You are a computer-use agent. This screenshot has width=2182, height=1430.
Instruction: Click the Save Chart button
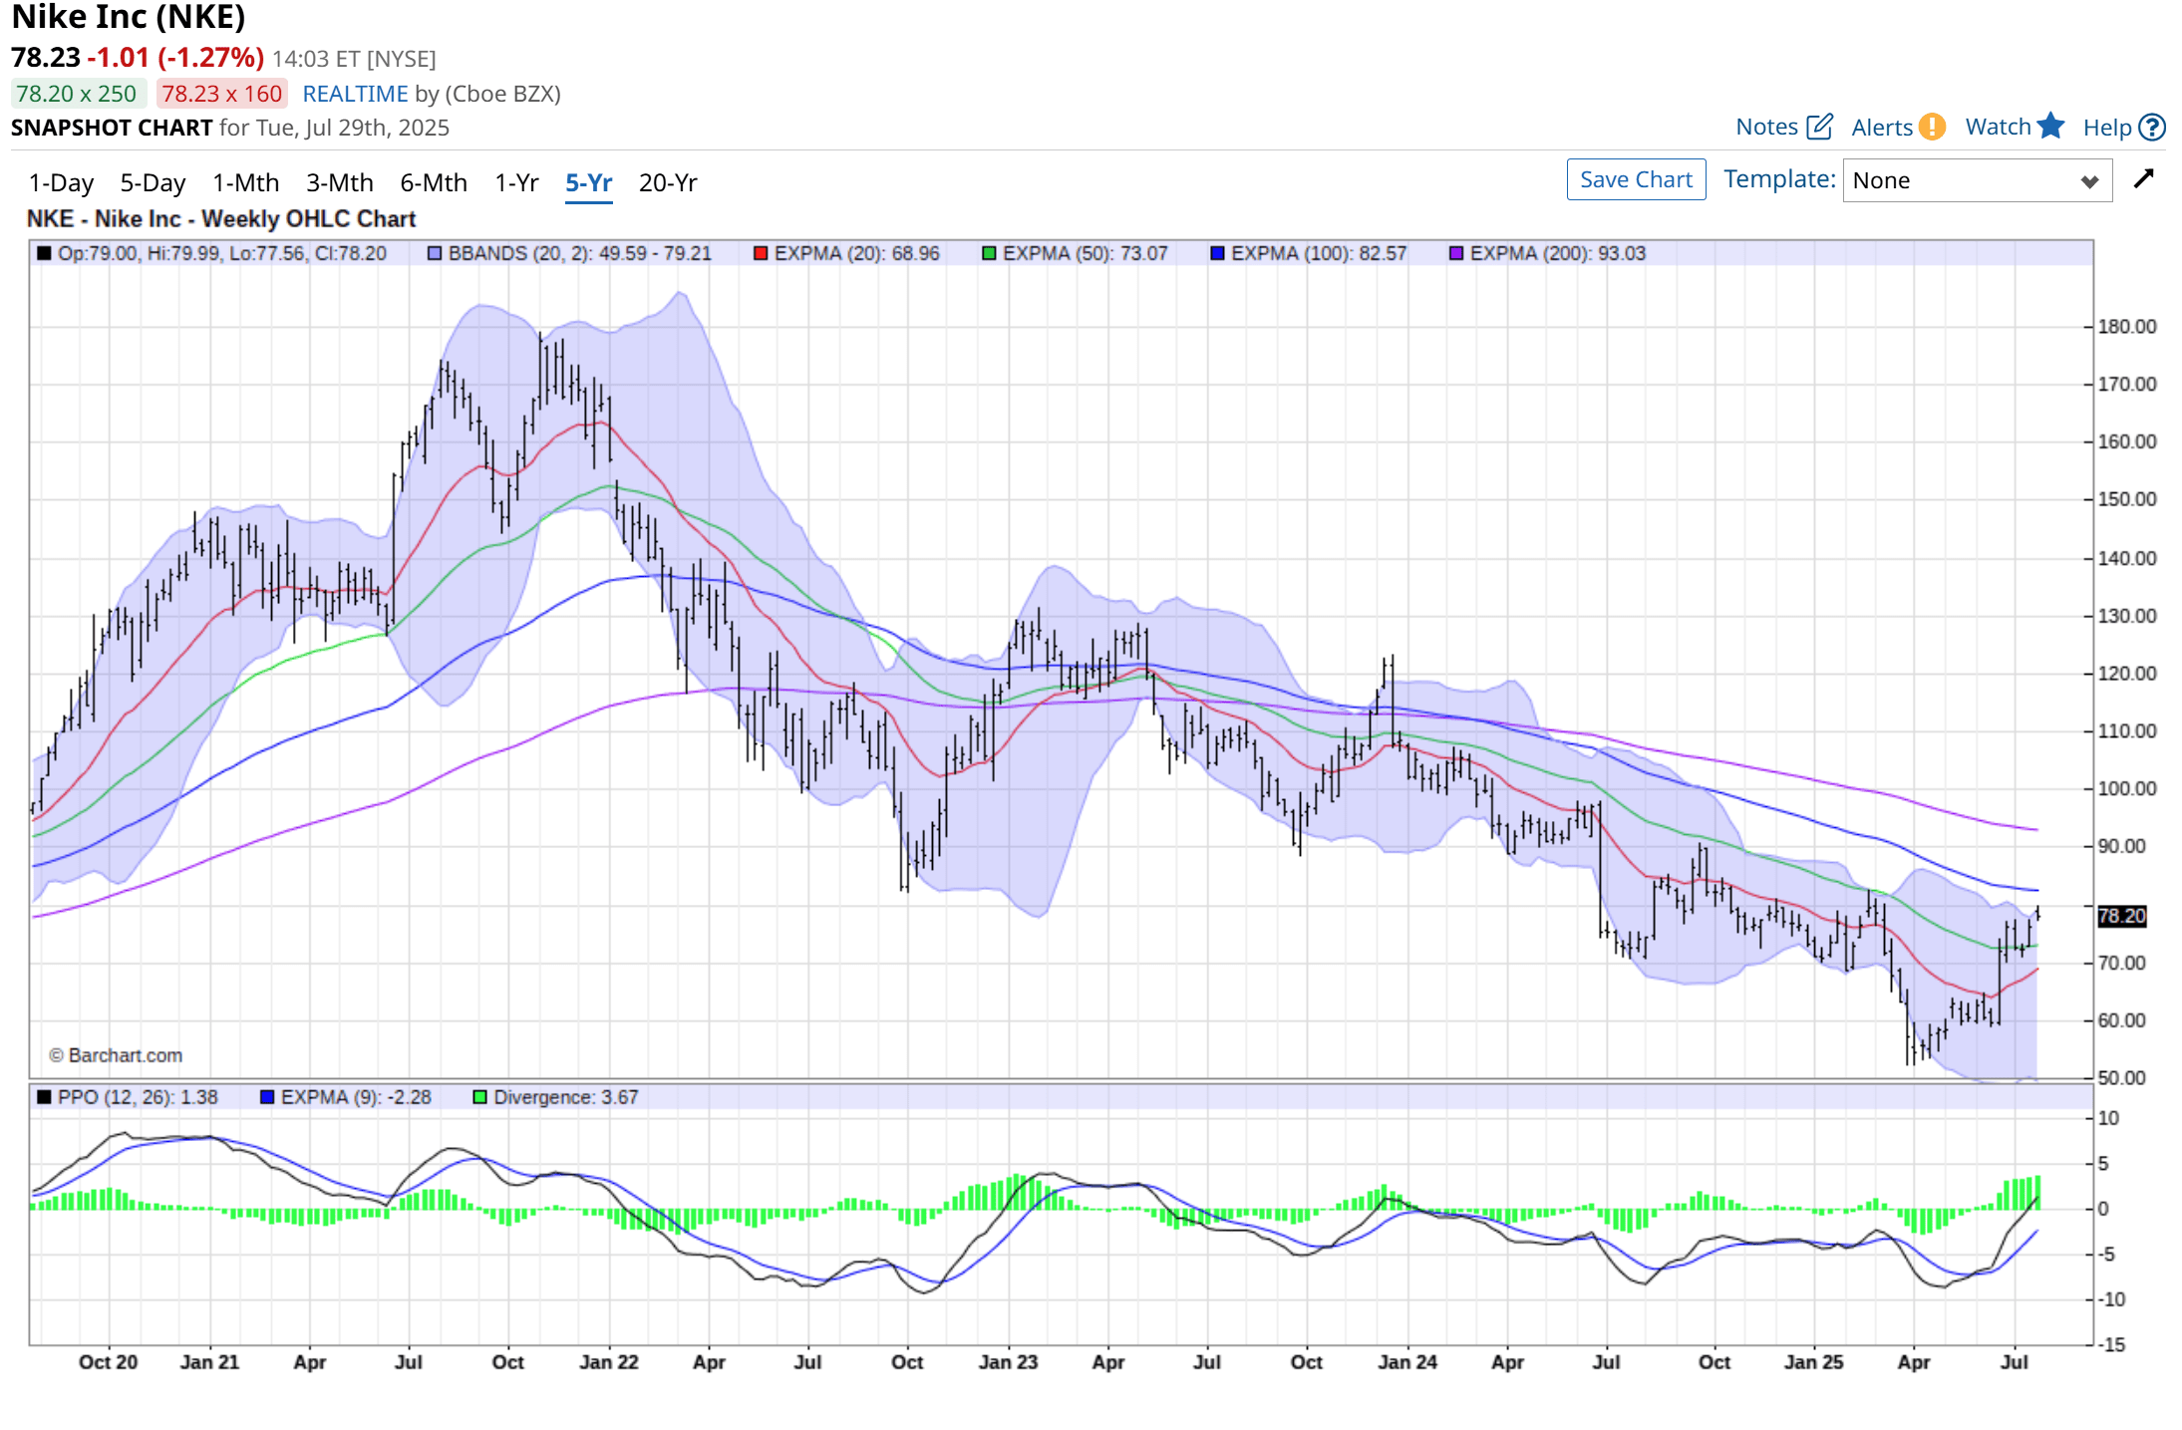tap(1635, 180)
